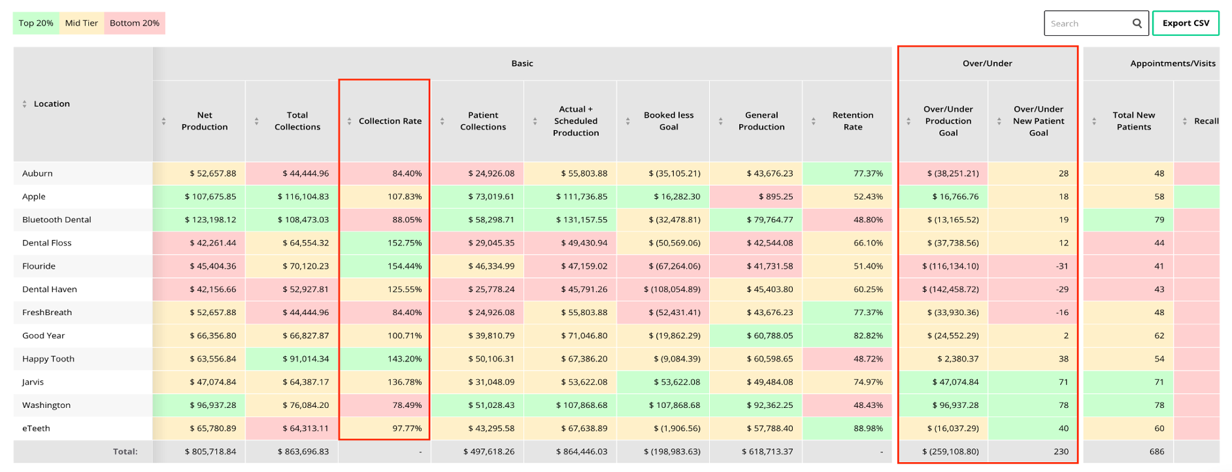Click Dental Floss collection rate 152.75%
The height and width of the screenshot is (472, 1232).
pos(385,243)
